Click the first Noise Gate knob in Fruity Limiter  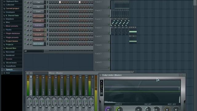point(167,109)
